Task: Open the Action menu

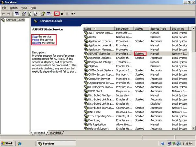Action: click(x=14, y=8)
